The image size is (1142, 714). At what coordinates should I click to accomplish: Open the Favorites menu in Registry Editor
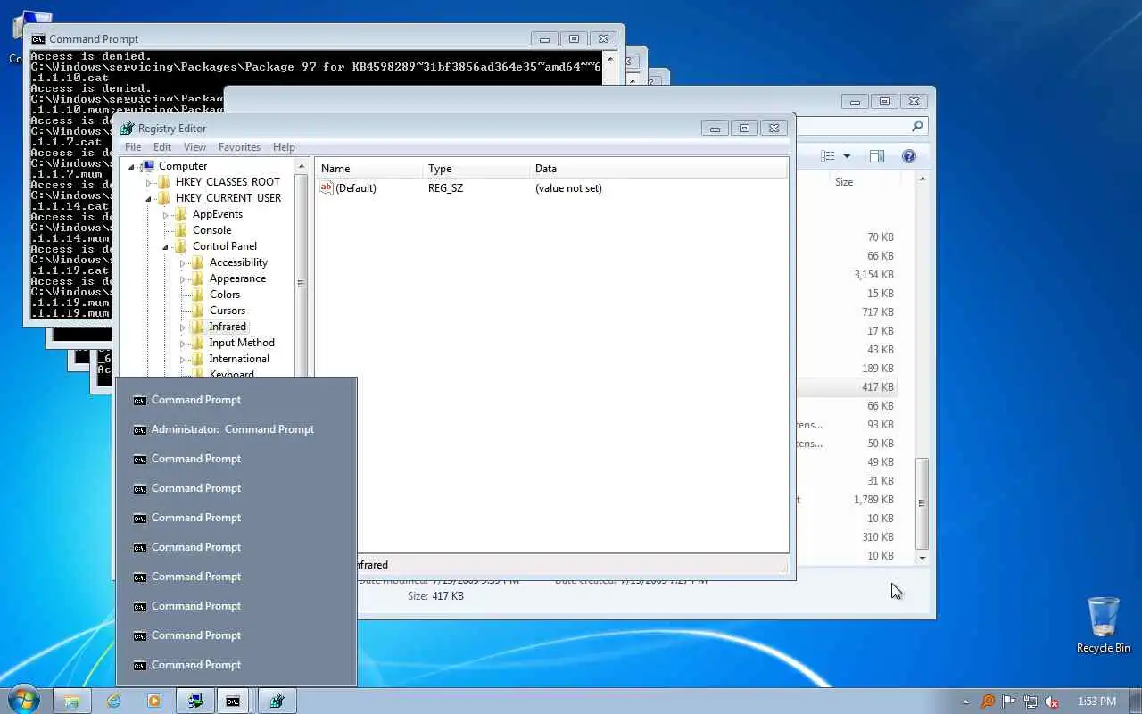pyautogui.click(x=240, y=147)
